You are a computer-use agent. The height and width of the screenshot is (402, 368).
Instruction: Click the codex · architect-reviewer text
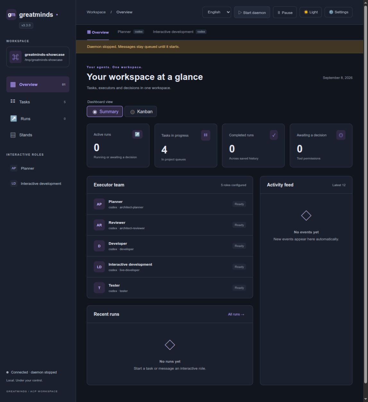[126, 228]
